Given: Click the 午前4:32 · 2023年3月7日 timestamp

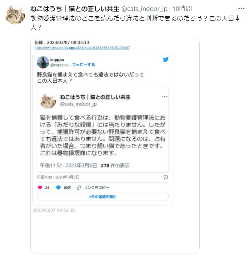Looking at the screenshot, I should (58, 177).
